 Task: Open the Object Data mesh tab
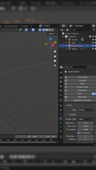(61, 127)
